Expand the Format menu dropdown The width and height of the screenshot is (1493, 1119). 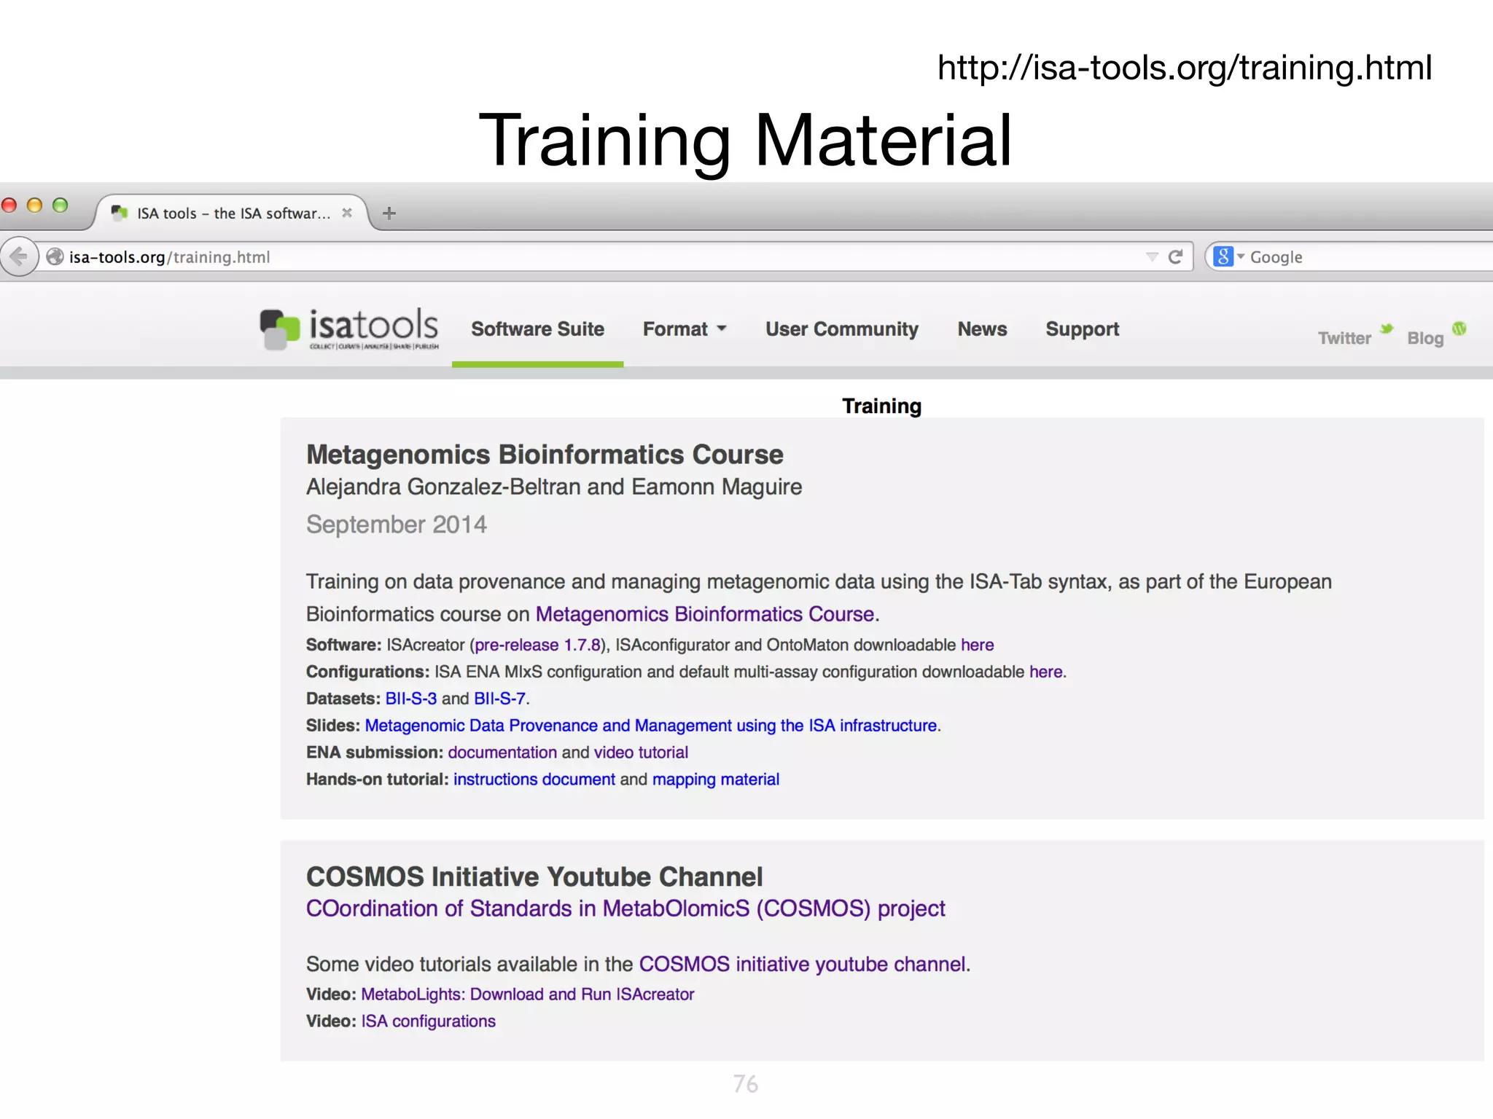685,329
